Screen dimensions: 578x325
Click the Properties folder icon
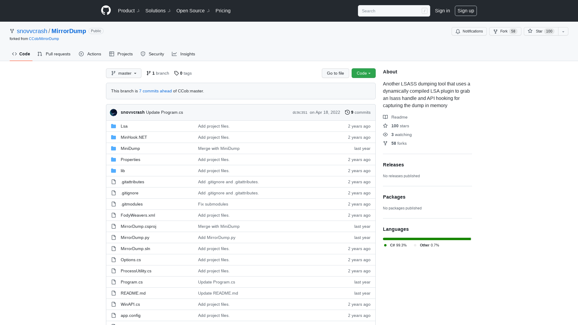point(113,159)
